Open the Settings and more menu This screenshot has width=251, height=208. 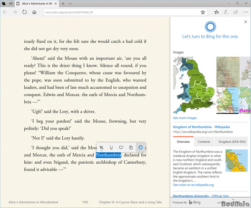tap(246, 12)
